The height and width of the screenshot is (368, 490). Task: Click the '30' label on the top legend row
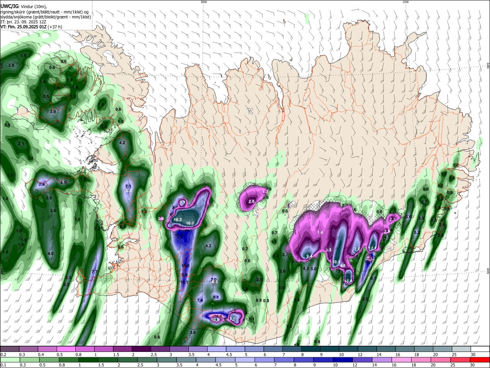(x=473, y=355)
